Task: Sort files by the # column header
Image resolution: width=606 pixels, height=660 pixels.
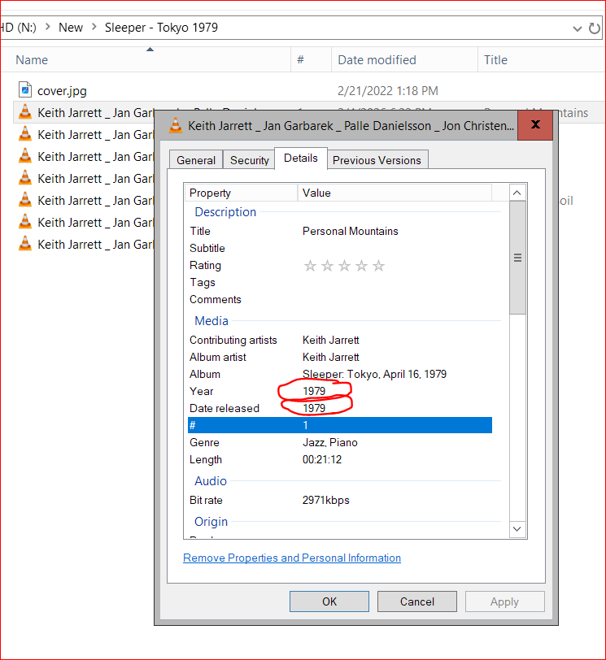Action: tap(311, 60)
